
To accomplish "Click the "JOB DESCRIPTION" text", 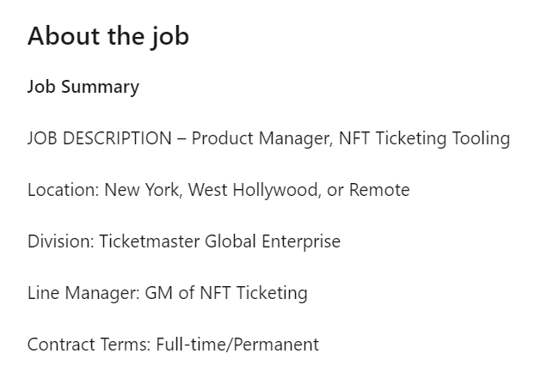I will click(x=99, y=138).
